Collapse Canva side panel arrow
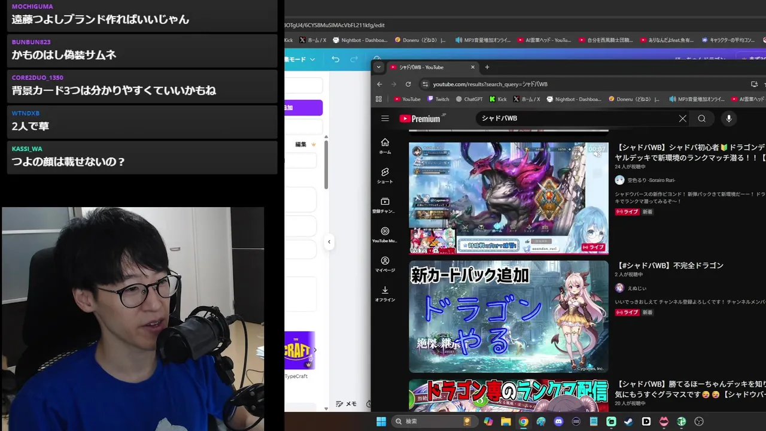 [x=329, y=242]
